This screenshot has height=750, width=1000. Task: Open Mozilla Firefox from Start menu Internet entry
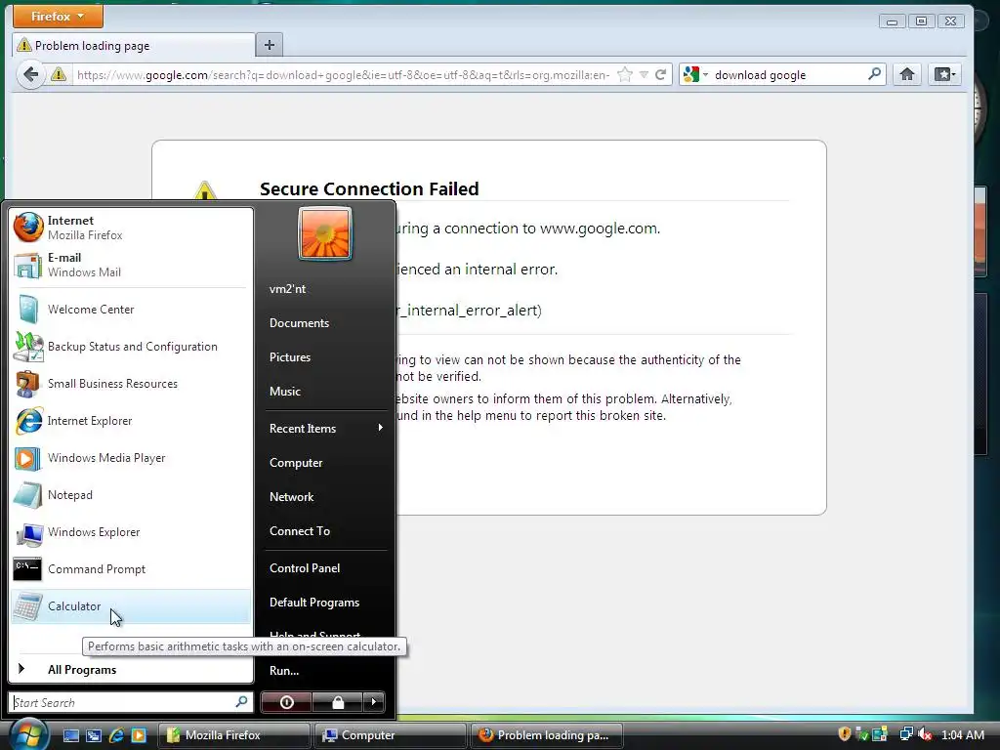pyautogui.click(x=131, y=228)
